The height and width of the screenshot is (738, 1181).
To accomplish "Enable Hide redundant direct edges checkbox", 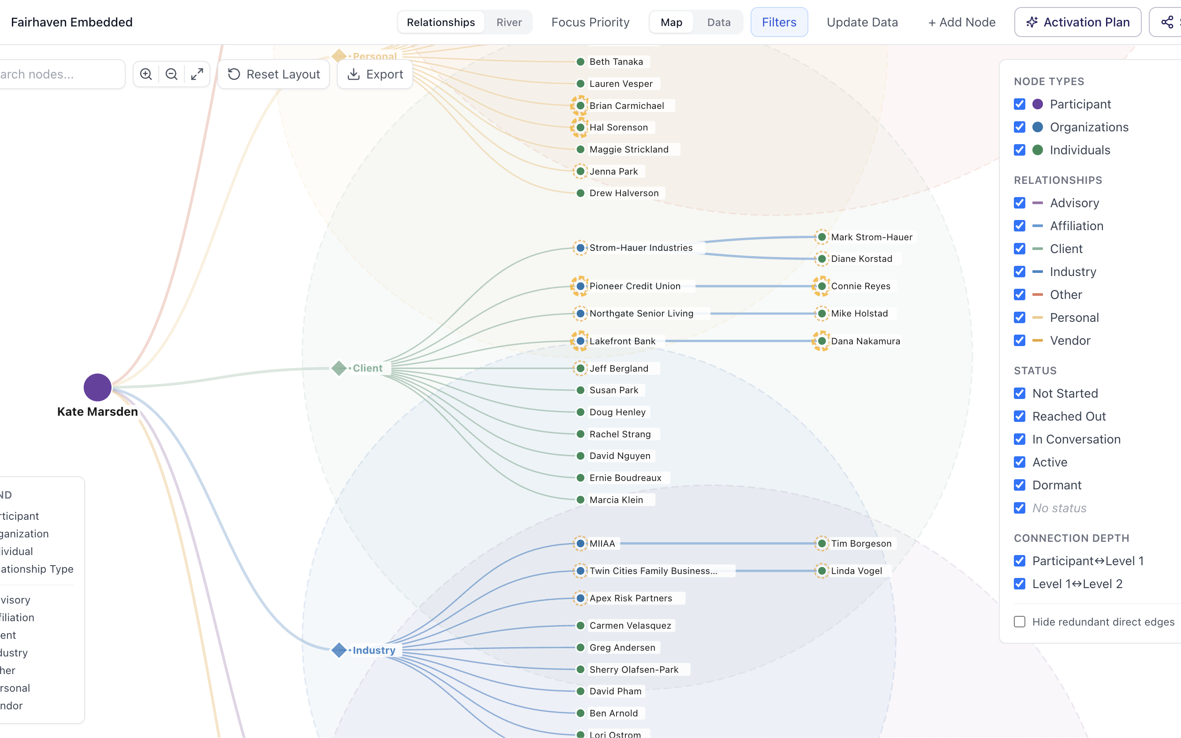I will (1020, 621).
